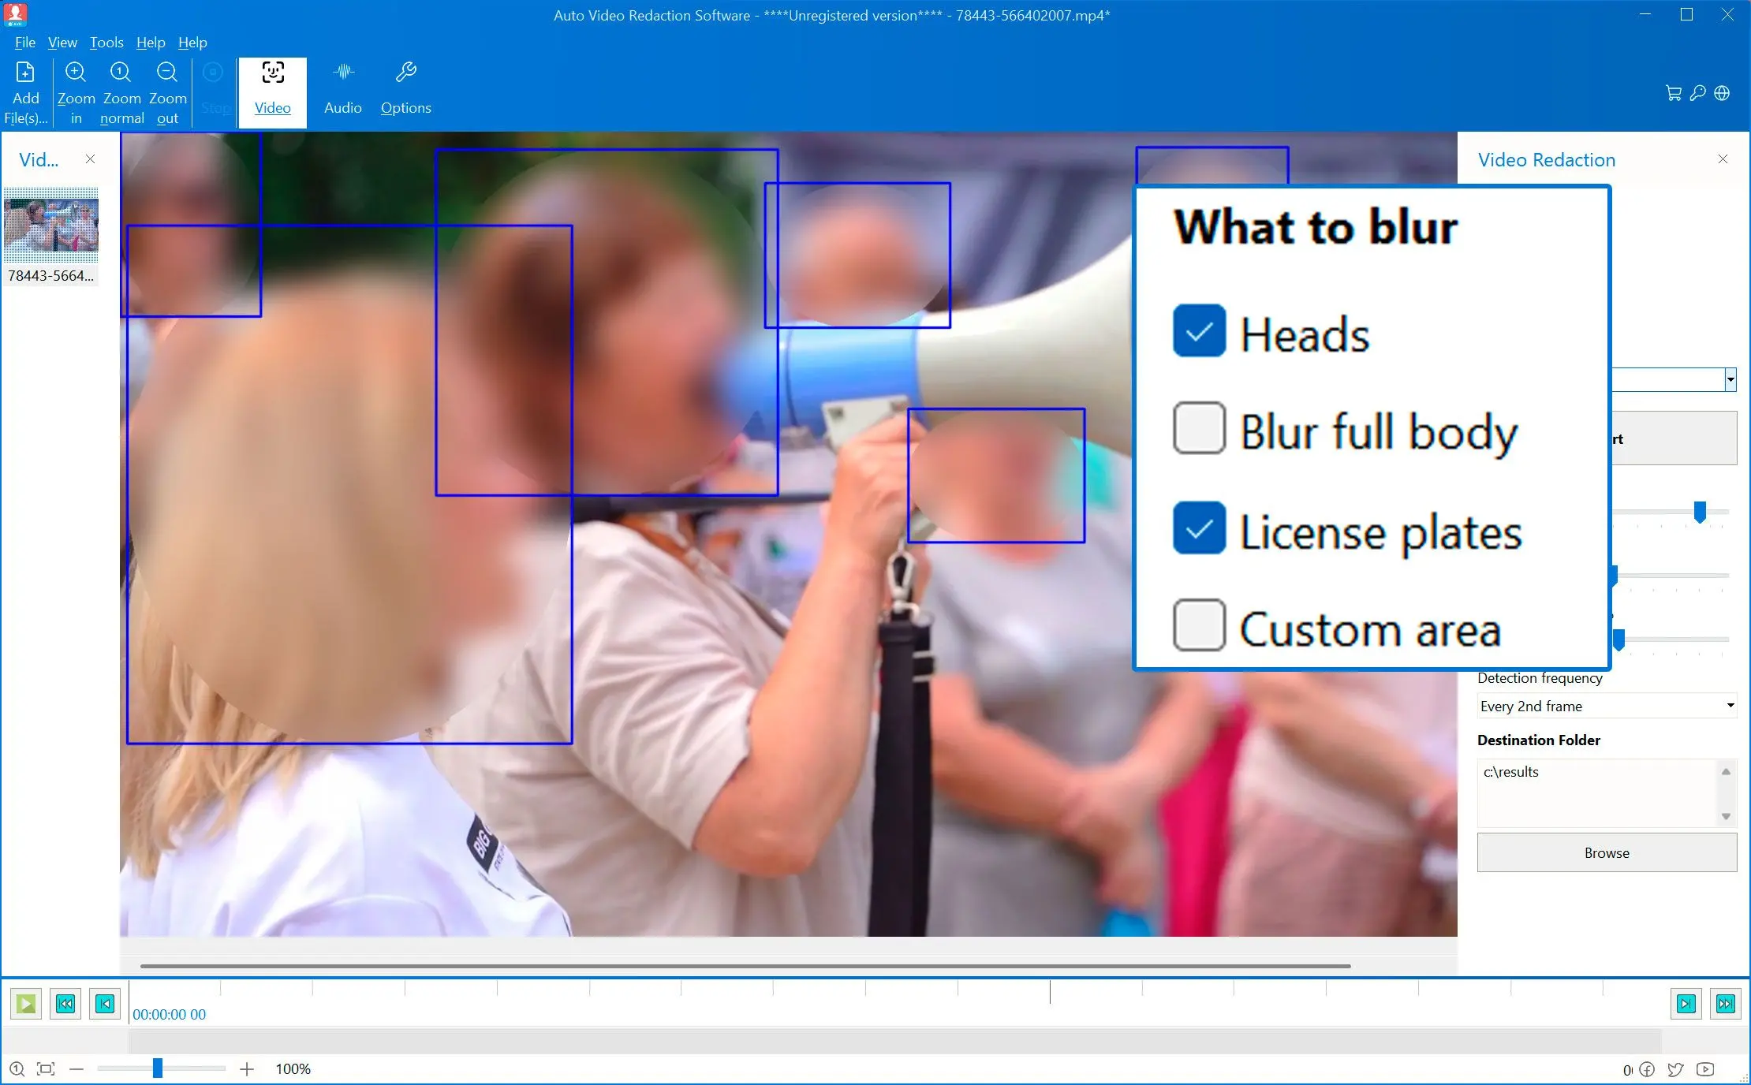Uncheck the Heads checkbox
The width and height of the screenshot is (1751, 1085).
click(x=1199, y=331)
